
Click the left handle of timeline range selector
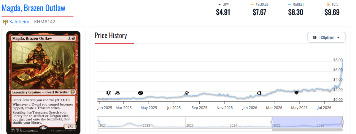[271, 122]
